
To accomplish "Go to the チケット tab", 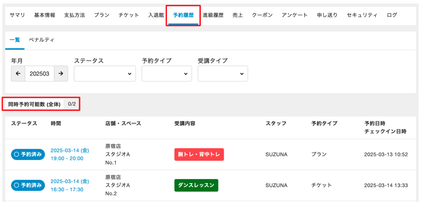I will (x=129, y=15).
